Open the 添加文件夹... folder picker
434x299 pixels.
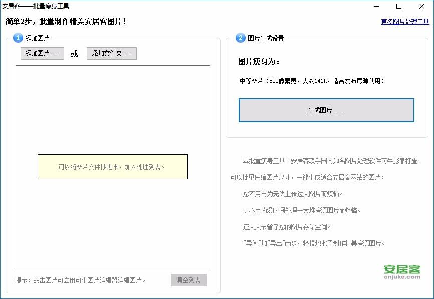112,53
